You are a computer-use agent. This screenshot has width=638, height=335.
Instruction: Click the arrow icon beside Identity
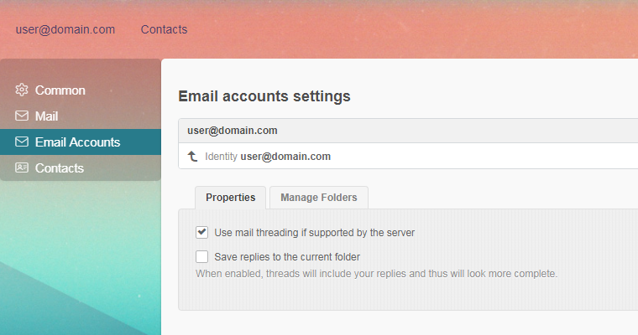(192, 157)
